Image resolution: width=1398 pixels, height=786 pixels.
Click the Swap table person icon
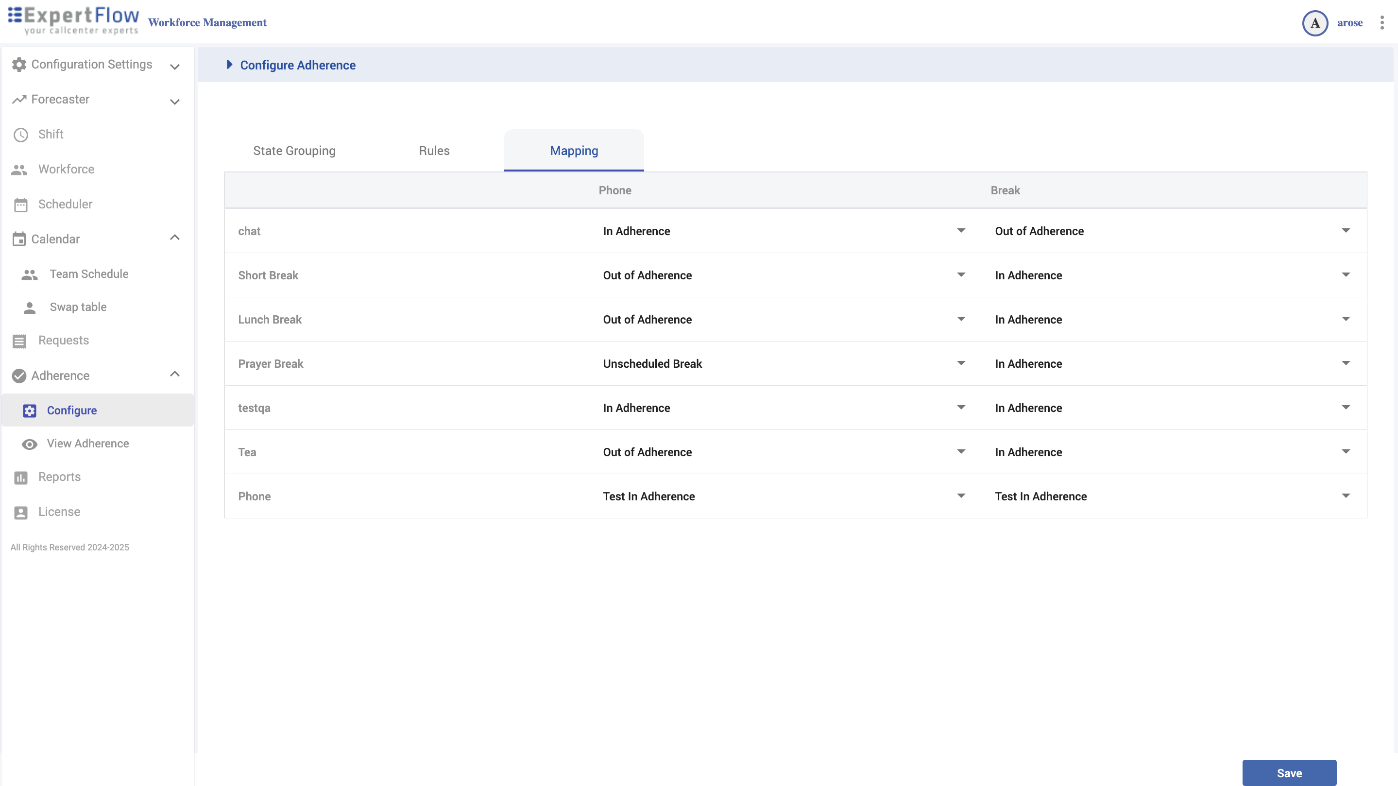pyautogui.click(x=29, y=308)
